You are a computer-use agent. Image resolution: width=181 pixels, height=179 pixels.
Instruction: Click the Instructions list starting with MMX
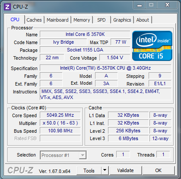(x=105, y=94)
